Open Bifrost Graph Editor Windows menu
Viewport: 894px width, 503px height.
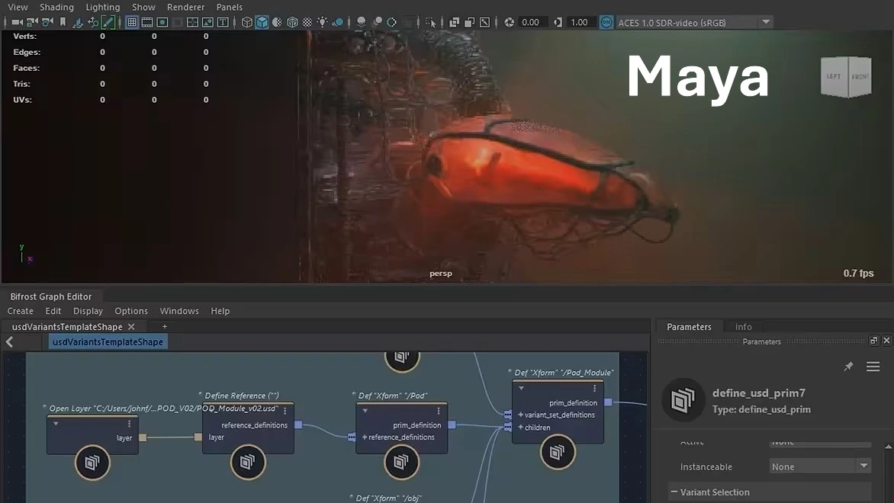click(179, 311)
